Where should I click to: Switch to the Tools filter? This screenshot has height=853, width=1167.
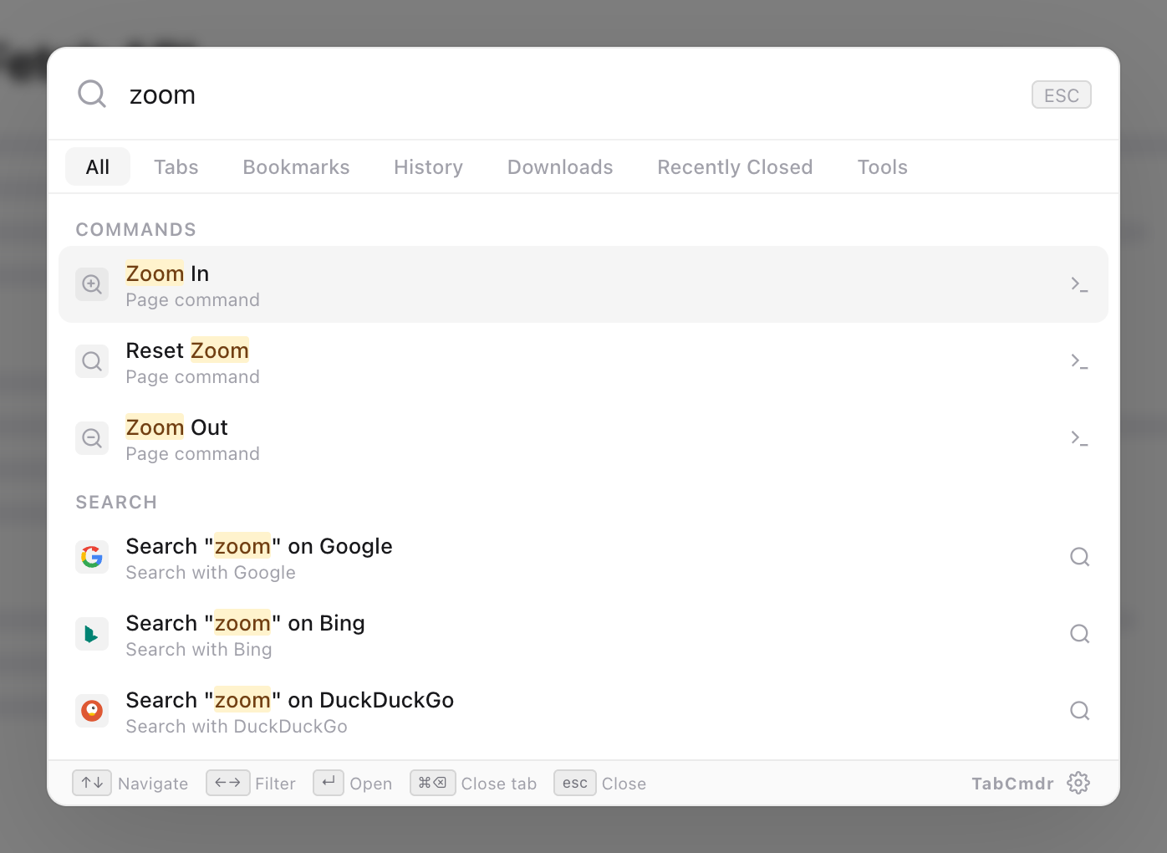click(x=883, y=167)
